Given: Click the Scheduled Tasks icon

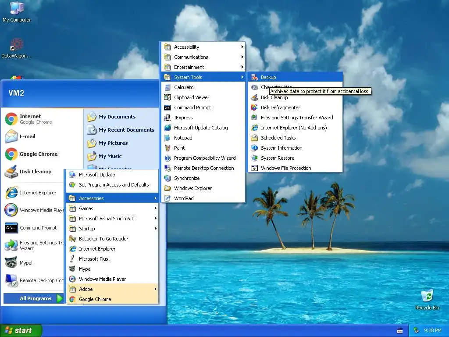Looking at the screenshot, I should 254,138.
